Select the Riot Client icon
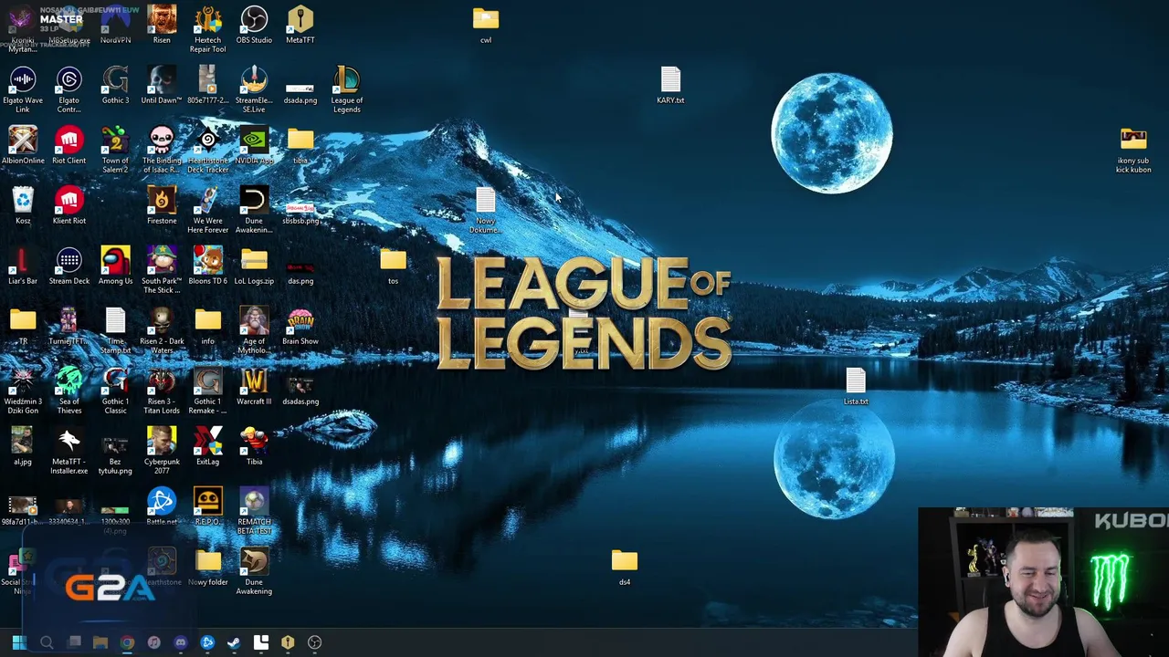This screenshot has width=1169, height=657. (x=68, y=146)
